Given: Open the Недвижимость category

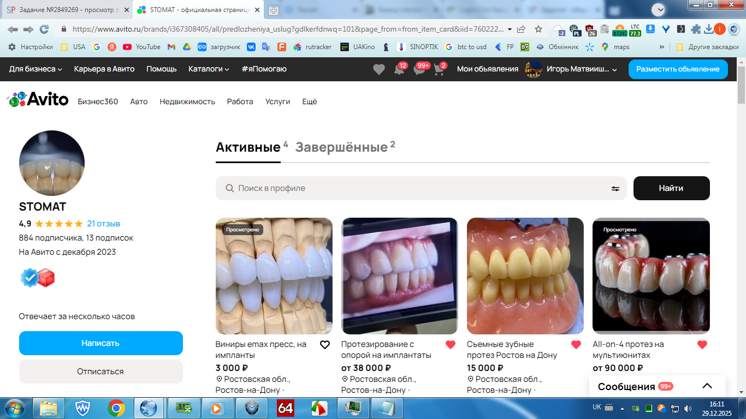Looking at the screenshot, I should tap(187, 101).
